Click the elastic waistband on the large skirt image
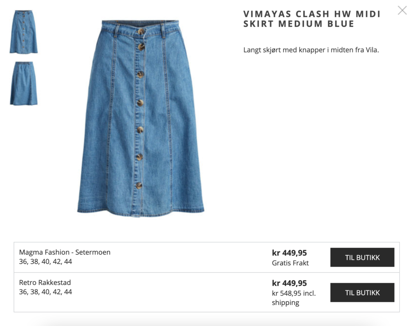The height and width of the screenshot is (326, 413). 140,23
